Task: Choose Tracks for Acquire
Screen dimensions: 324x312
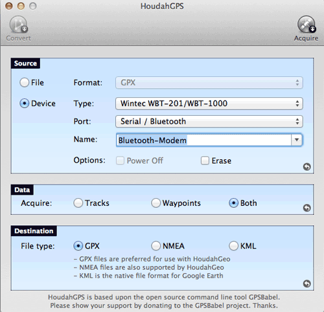Action: pos(78,203)
